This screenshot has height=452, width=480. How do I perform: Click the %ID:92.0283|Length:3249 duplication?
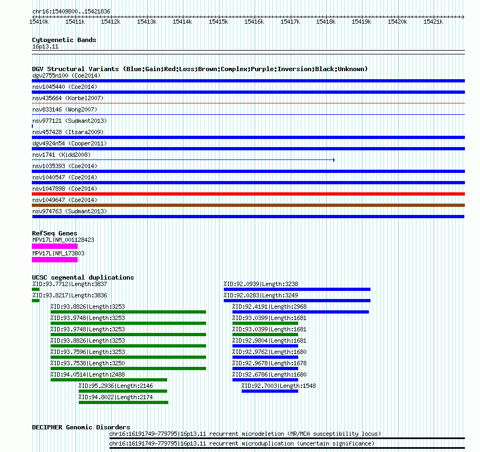coord(297,301)
